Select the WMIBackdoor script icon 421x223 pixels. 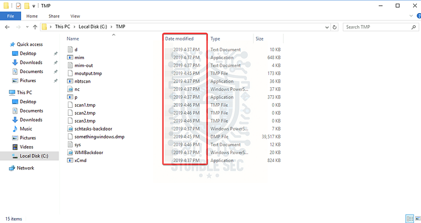tap(70, 153)
